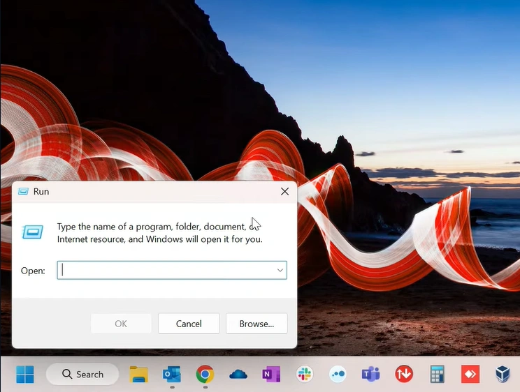
Task: Launch Outlook from the taskbar
Action: [172, 374]
